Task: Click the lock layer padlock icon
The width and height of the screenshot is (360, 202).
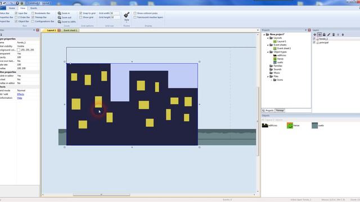Action: [324, 35]
